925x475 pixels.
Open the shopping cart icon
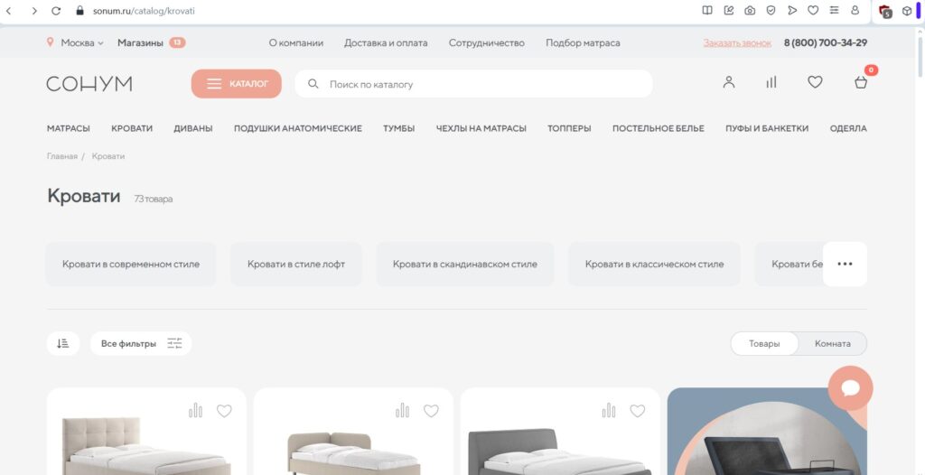[861, 82]
